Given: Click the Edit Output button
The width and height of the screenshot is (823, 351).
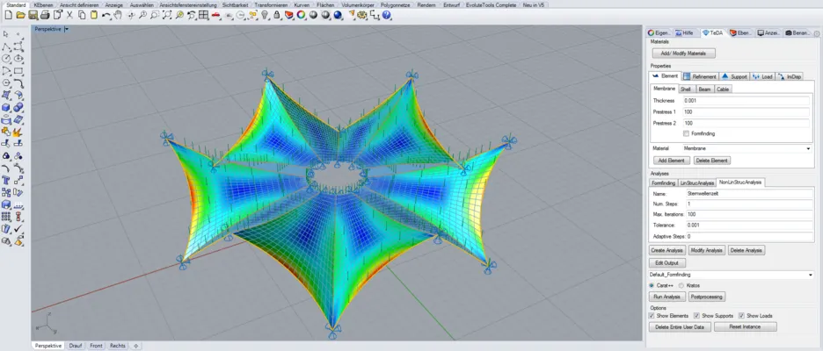Looking at the screenshot, I should click(667, 263).
